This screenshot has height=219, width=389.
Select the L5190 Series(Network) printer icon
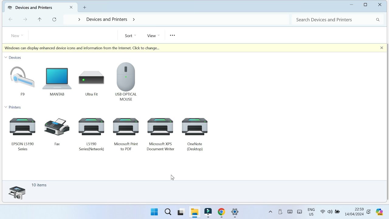pos(91,127)
